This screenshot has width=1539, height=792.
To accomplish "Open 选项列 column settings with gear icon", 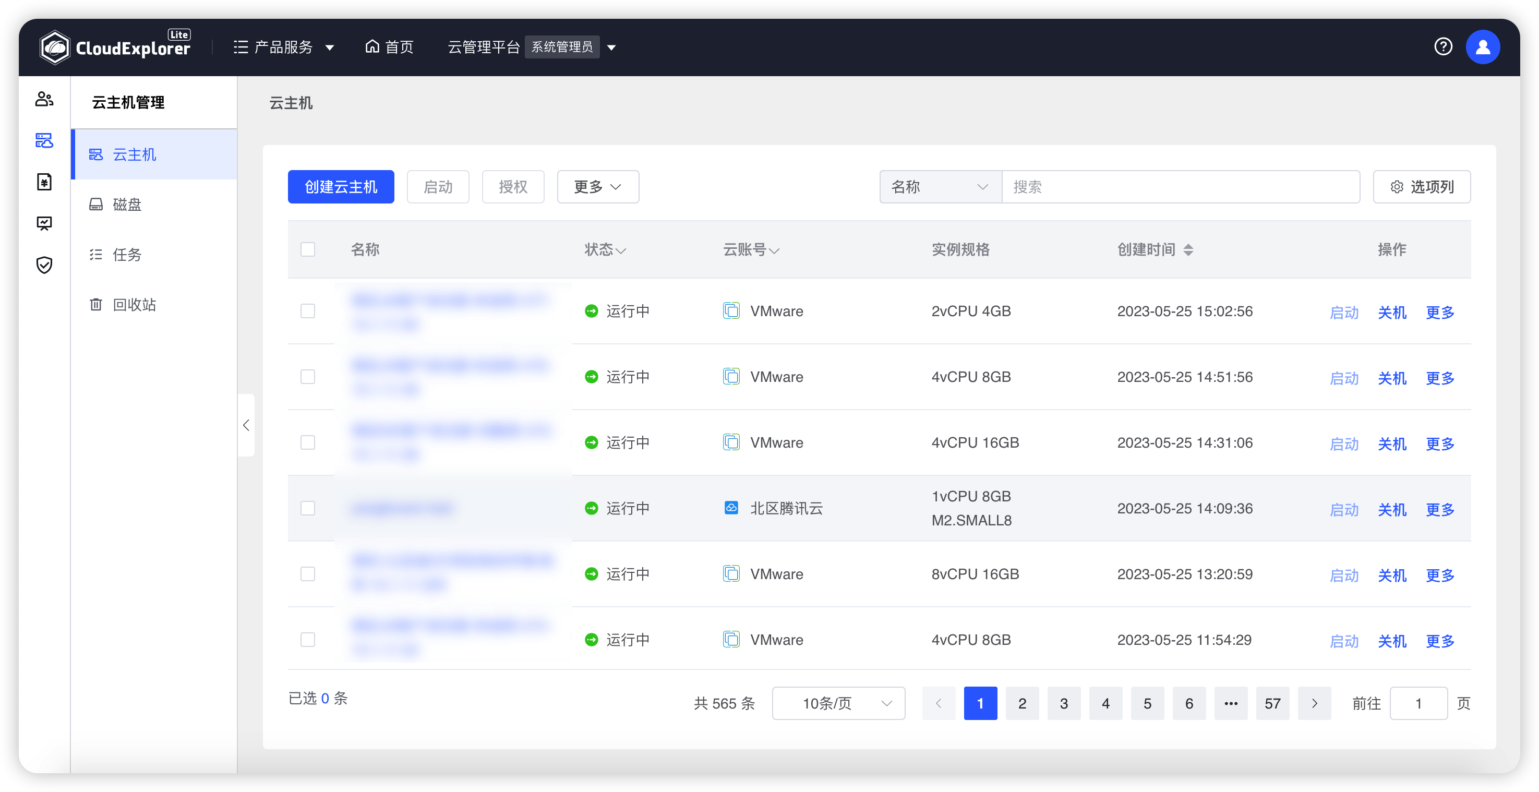I will click(1421, 186).
